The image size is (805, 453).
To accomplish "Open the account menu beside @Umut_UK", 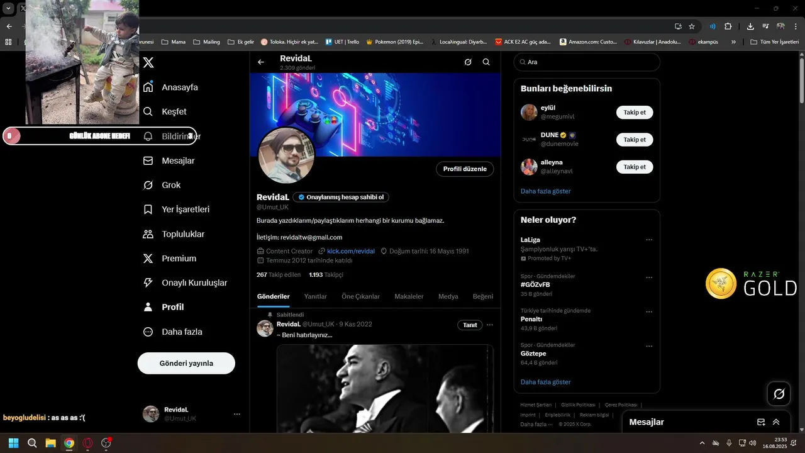I will point(237,414).
